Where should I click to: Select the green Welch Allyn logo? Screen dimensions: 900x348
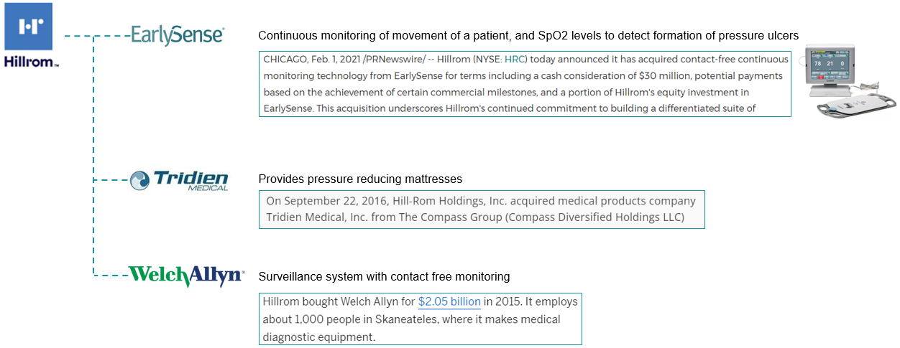pos(185,276)
